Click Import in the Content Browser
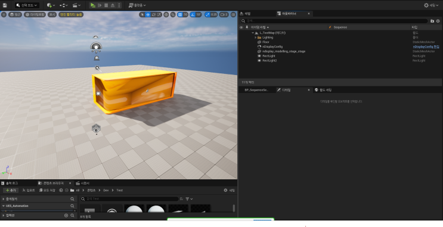 pos(28,190)
